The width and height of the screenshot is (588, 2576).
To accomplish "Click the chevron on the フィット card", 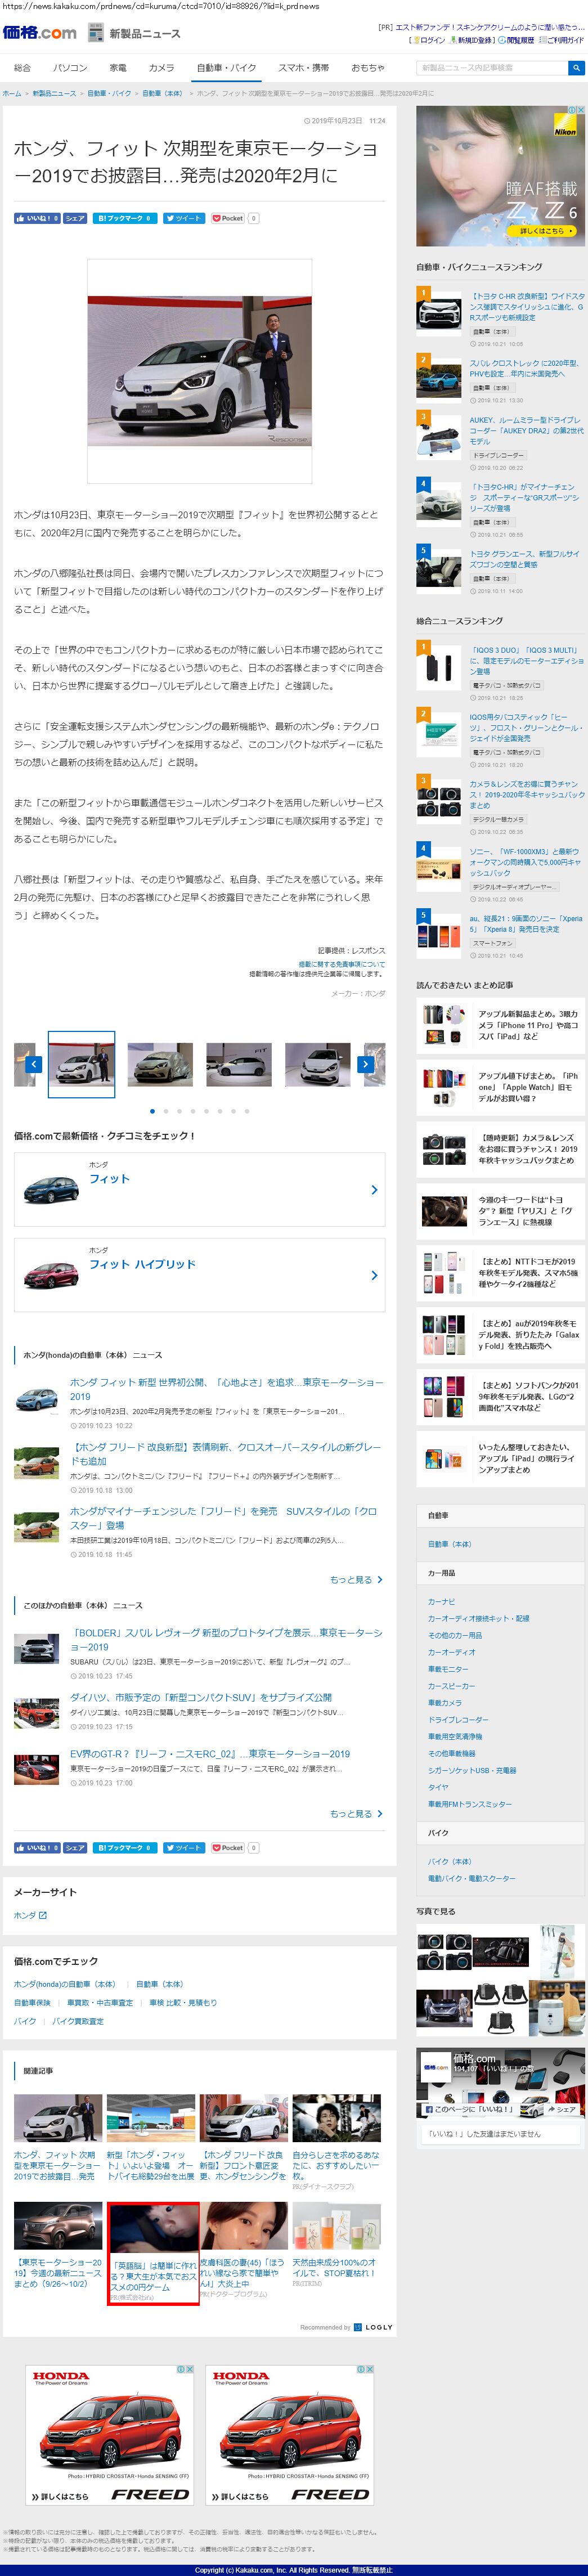I will point(374,1190).
